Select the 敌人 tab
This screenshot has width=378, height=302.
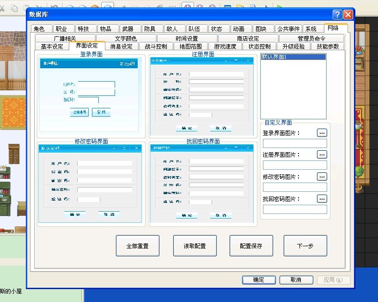(175, 29)
